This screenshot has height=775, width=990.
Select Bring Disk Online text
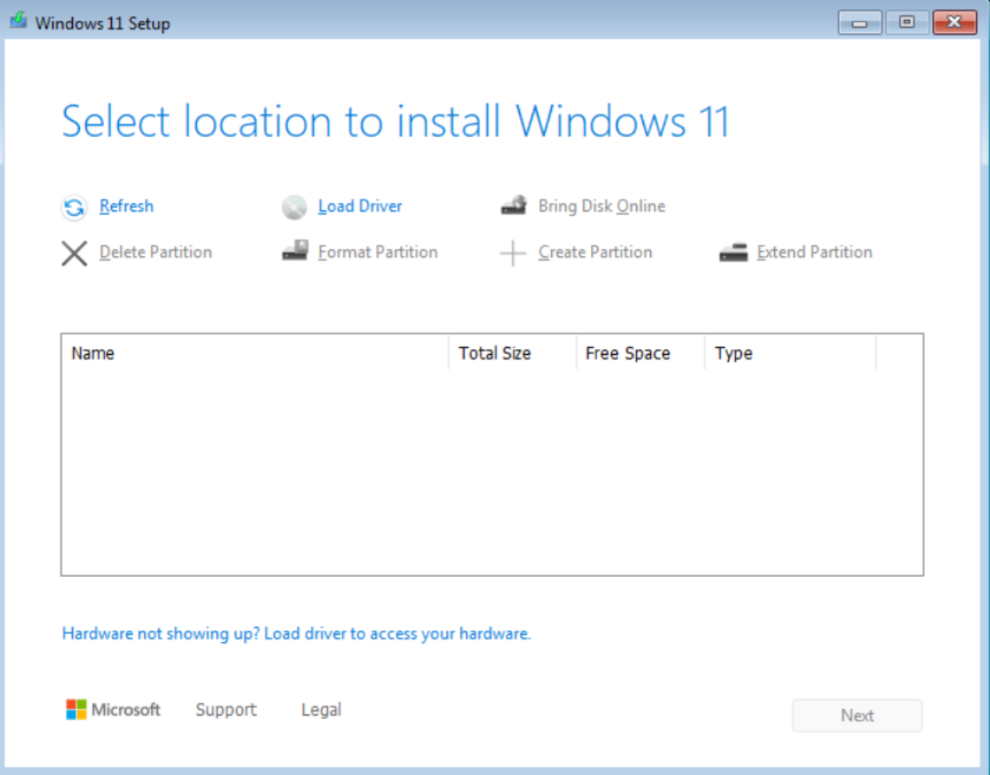602,206
